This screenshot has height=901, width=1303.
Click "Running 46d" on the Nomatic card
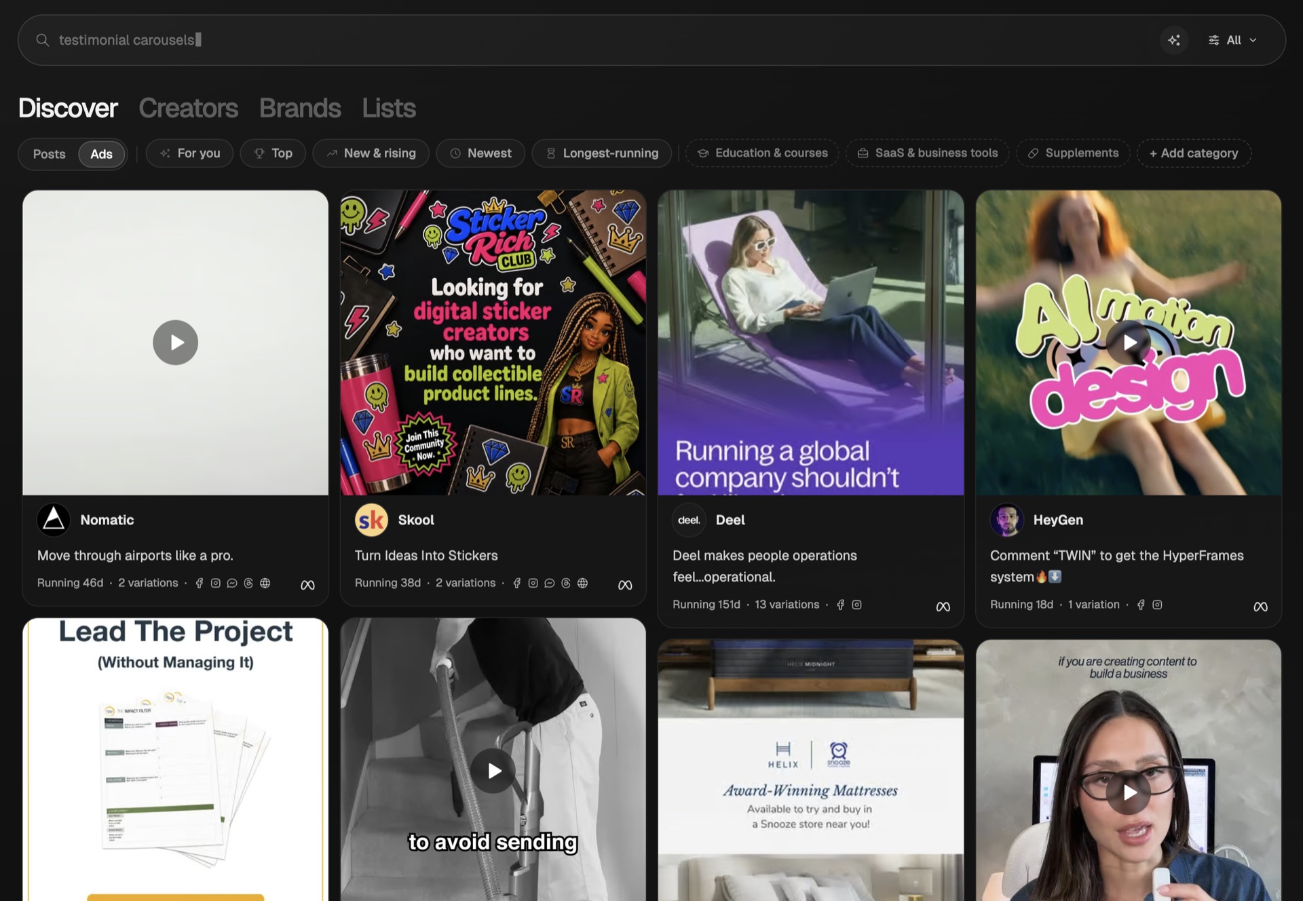tap(70, 583)
